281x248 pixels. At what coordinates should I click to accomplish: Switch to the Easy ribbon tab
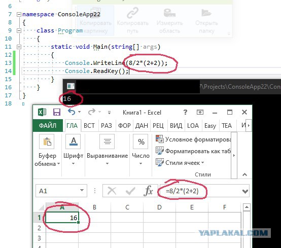pyautogui.click(x=210, y=126)
